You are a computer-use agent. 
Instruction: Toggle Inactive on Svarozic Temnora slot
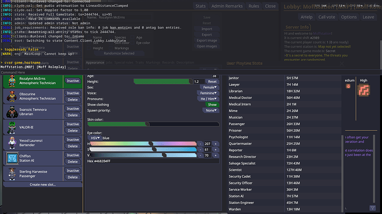73,108
